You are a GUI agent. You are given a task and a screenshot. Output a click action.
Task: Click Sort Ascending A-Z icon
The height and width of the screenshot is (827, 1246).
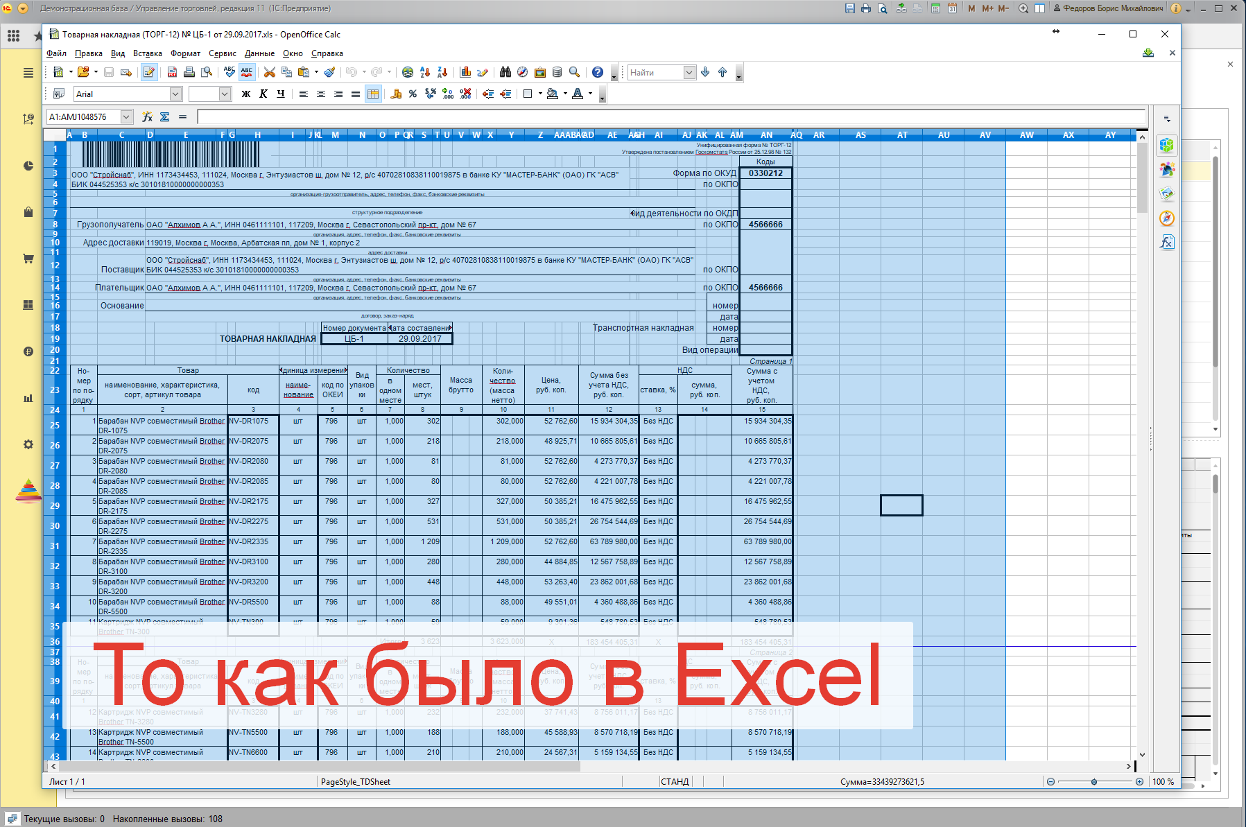425,72
